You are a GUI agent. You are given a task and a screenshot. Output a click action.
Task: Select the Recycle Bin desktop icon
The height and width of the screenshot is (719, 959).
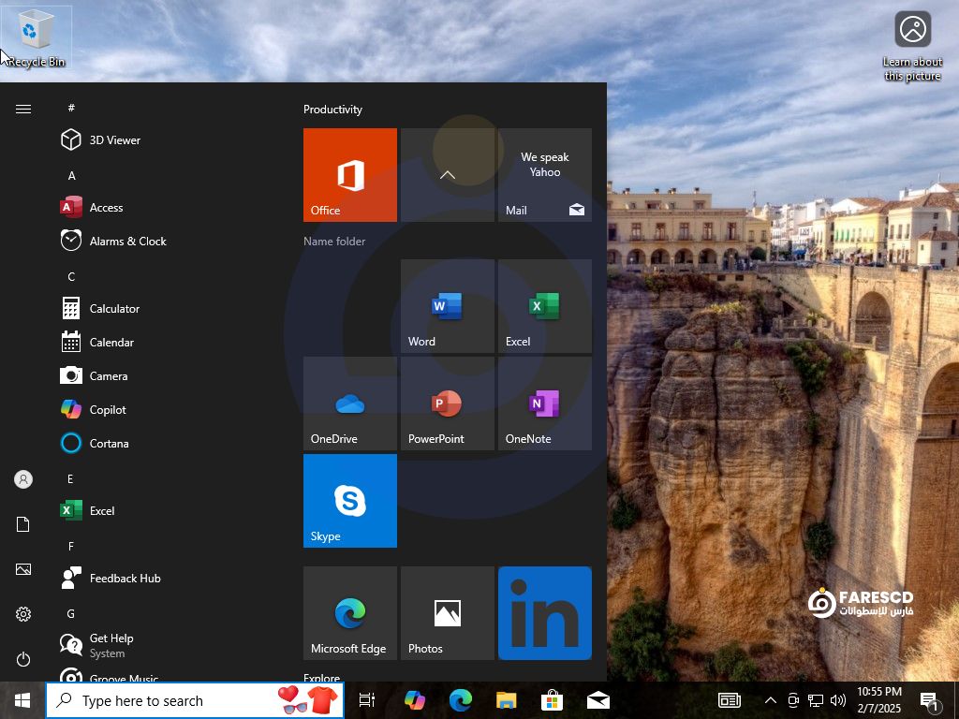click(x=37, y=37)
